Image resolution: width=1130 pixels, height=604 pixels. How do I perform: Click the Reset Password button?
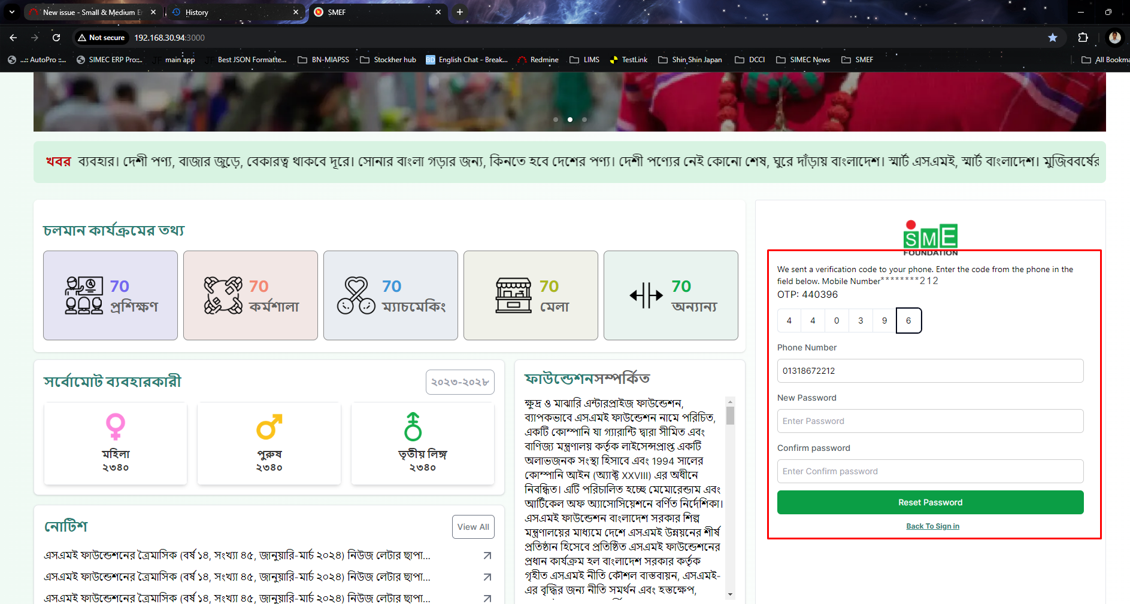(x=930, y=502)
